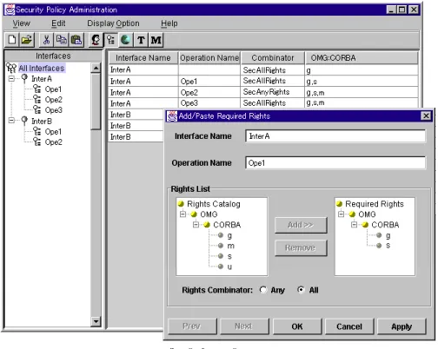Viewport: 438px width, 349px height.
Task: Click the Add >> button
Action: pos(301,225)
